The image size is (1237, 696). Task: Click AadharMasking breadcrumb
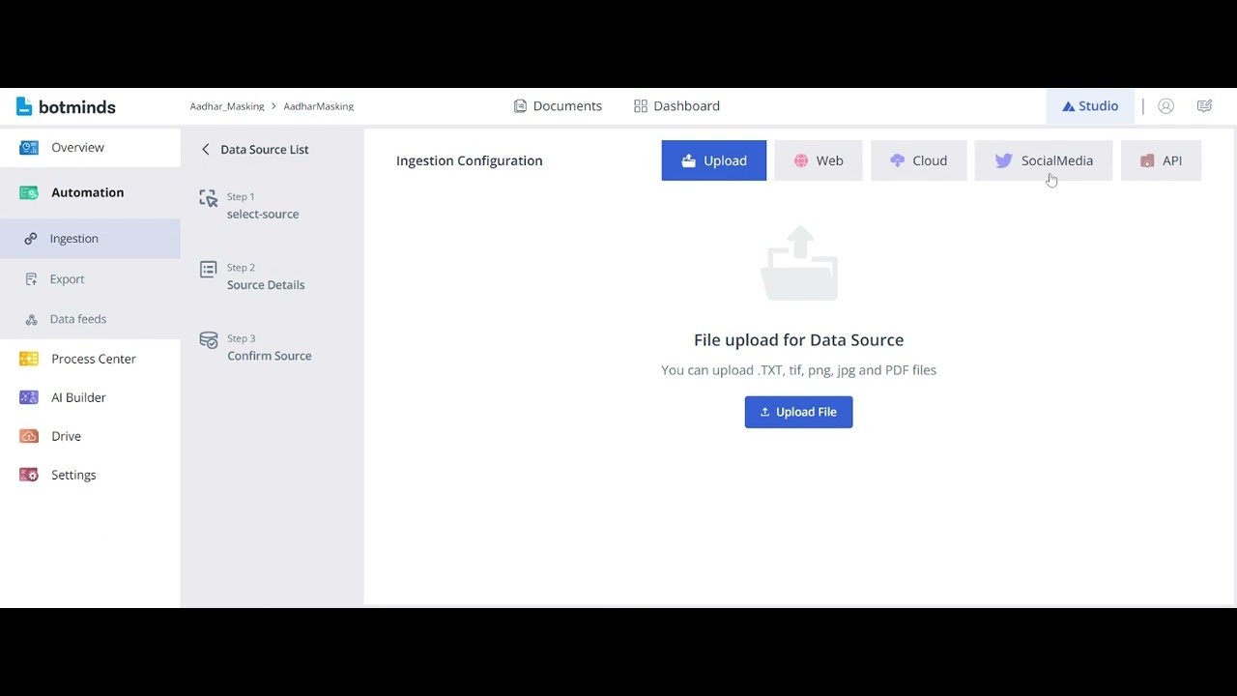pos(318,106)
